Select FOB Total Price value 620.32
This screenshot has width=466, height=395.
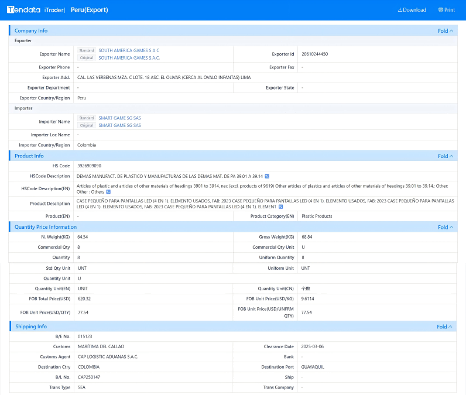84,299
